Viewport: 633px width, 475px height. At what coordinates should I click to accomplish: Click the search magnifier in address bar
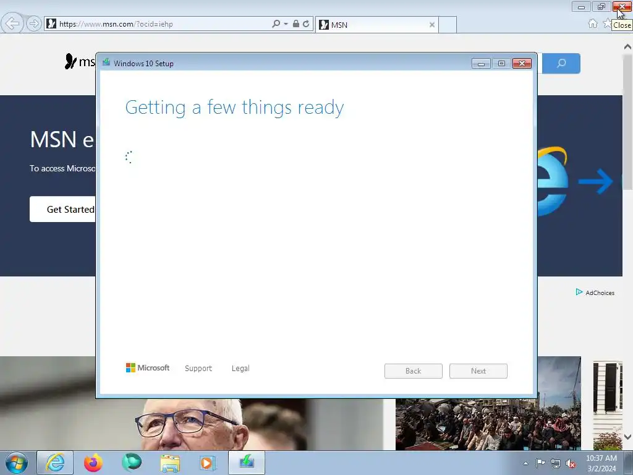[276, 24]
